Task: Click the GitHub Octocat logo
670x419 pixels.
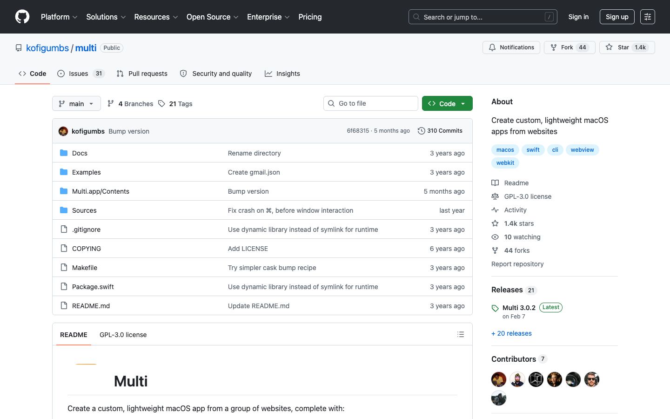Action: coord(22,17)
